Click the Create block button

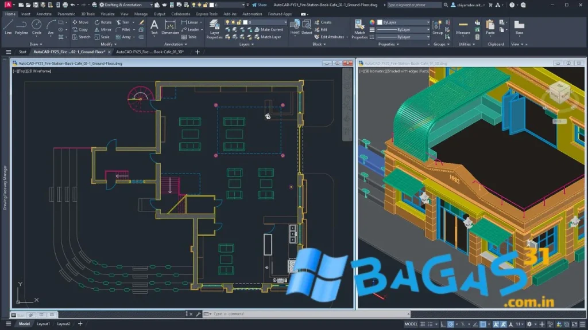pyautogui.click(x=323, y=22)
